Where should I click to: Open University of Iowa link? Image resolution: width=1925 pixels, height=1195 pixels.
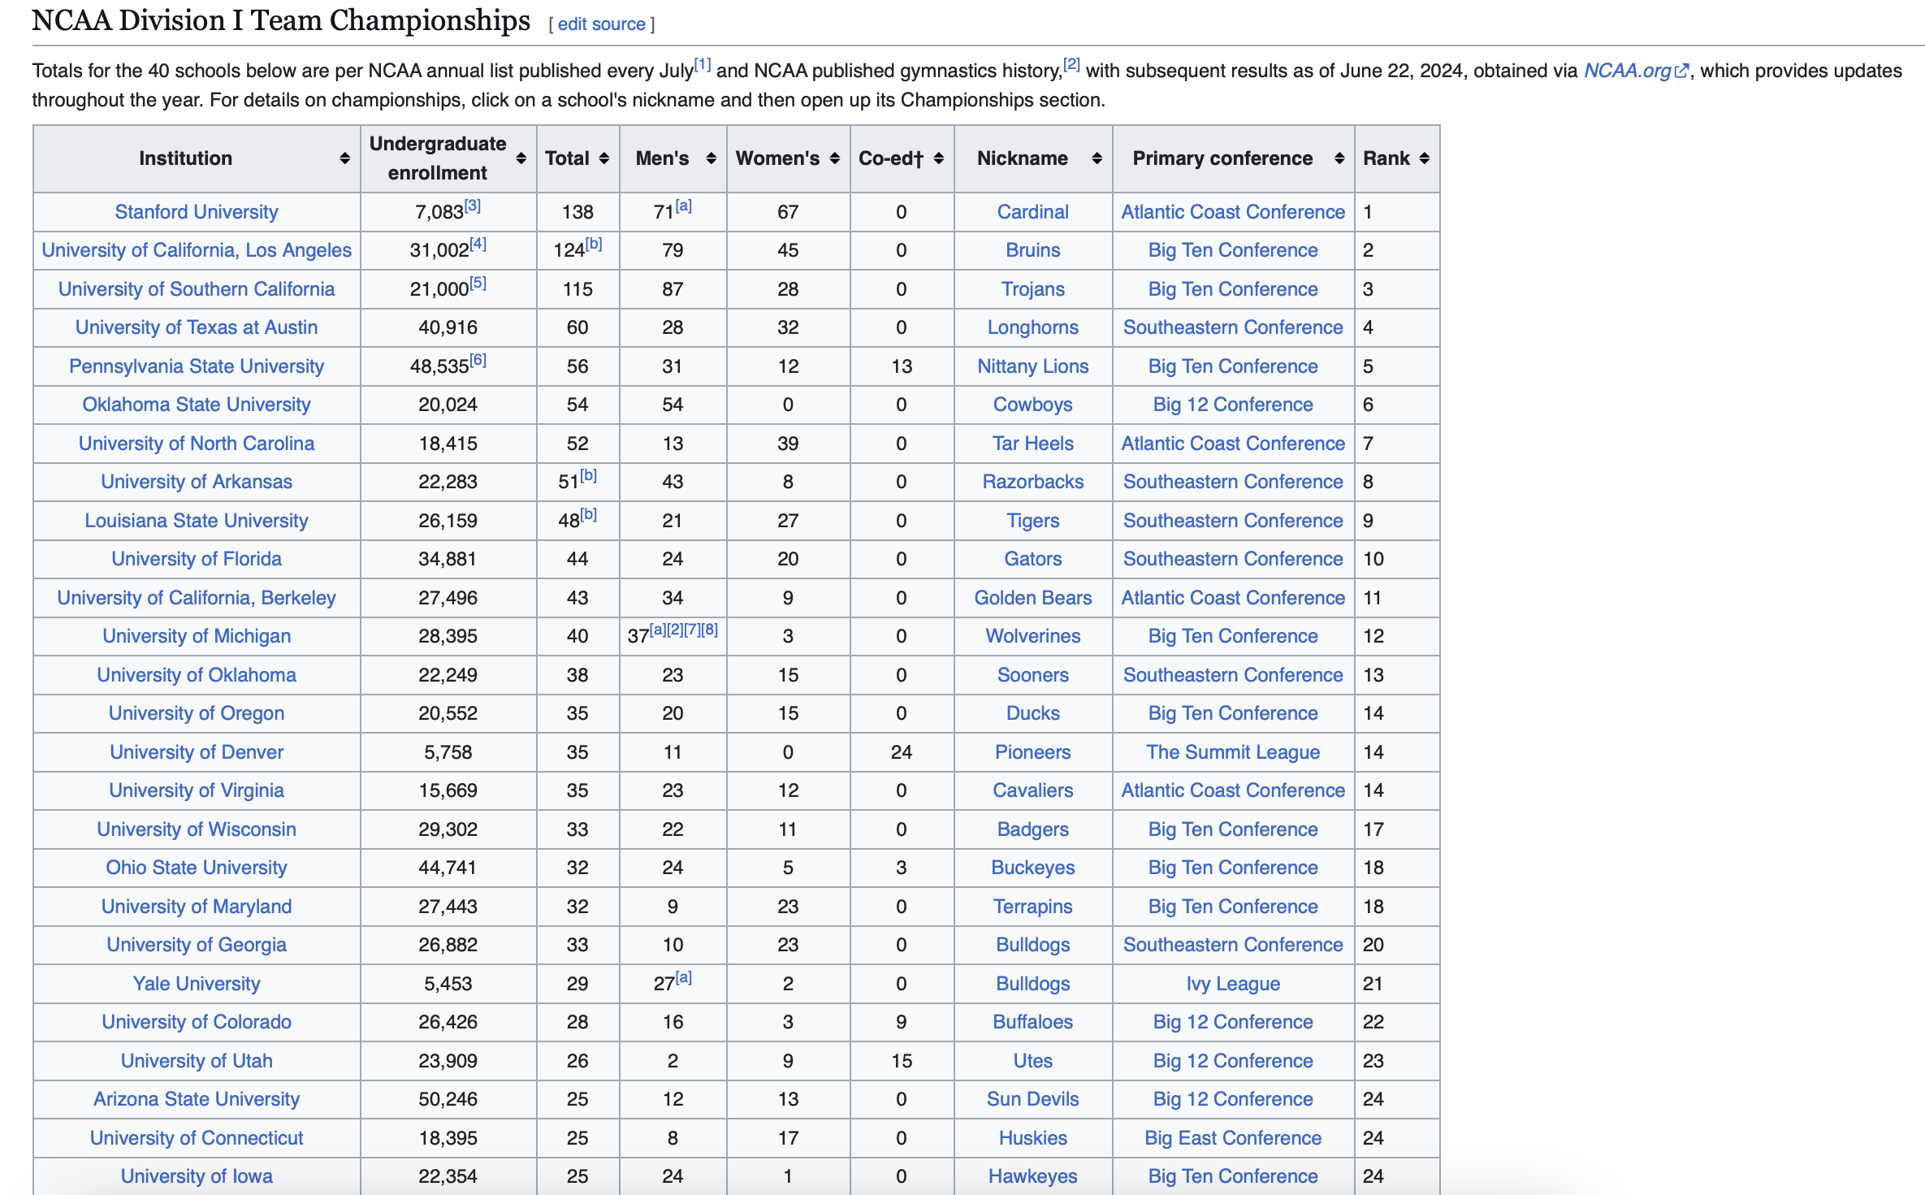point(197,1176)
